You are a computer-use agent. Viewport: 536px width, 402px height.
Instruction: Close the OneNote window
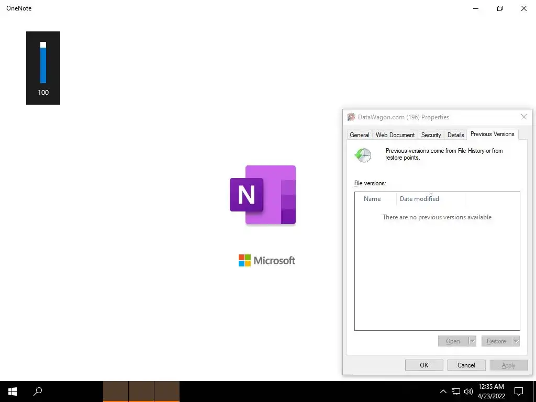tap(523, 8)
